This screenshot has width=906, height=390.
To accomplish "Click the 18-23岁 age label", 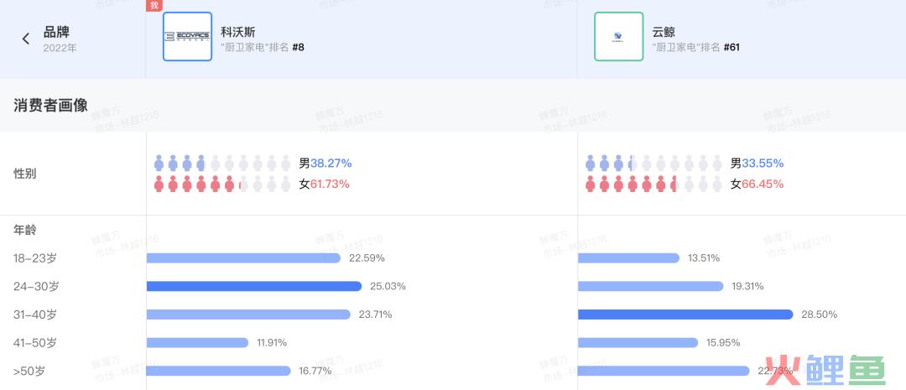I will pyautogui.click(x=35, y=258).
